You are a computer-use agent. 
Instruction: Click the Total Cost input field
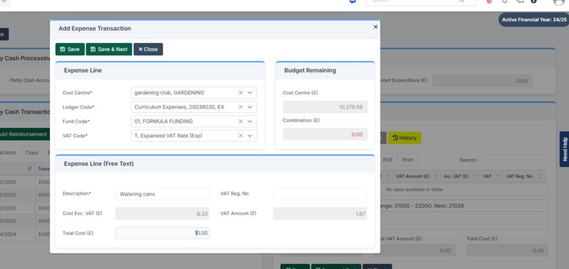(x=162, y=233)
